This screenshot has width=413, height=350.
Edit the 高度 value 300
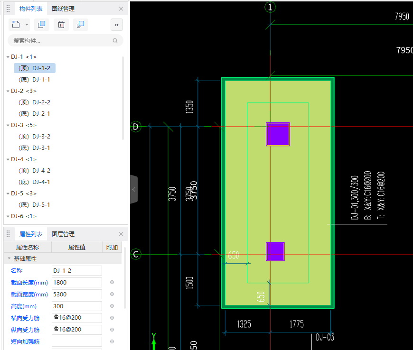point(77,306)
